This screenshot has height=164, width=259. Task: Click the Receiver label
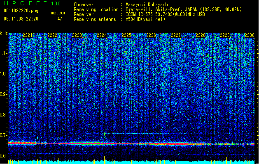coord(84,14)
